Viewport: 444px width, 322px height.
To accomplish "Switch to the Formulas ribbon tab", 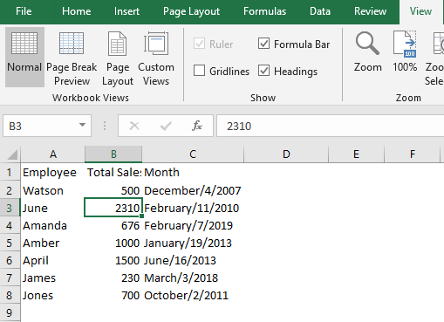I will coord(264,11).
